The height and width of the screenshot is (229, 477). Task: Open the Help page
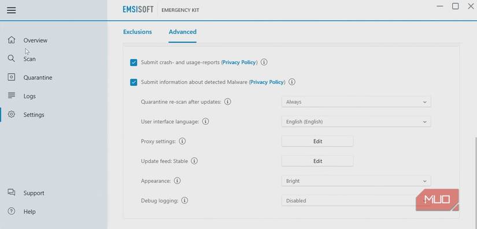coord(29,211)
